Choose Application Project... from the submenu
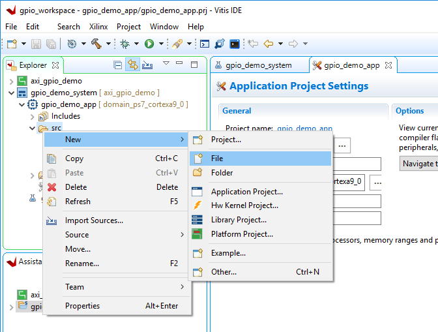Image resolution: width=438 pixels, height=332 pixels. pos(246,192)
